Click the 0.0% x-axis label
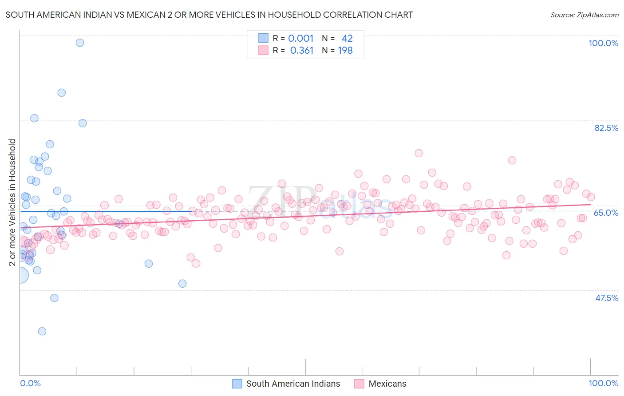Screen dimensions: 624x396 30,383
